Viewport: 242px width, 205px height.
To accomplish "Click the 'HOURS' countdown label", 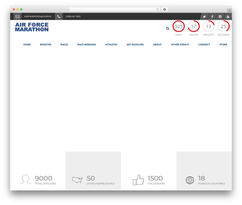I will coord(194,35).
